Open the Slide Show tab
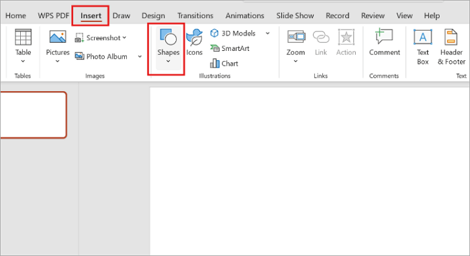Image resolution: width=470 pixels, height=256 pixels. [295, 15]
